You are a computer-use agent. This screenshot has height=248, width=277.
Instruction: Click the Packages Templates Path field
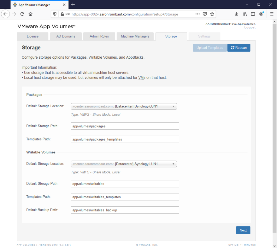(x=125, y=139)
